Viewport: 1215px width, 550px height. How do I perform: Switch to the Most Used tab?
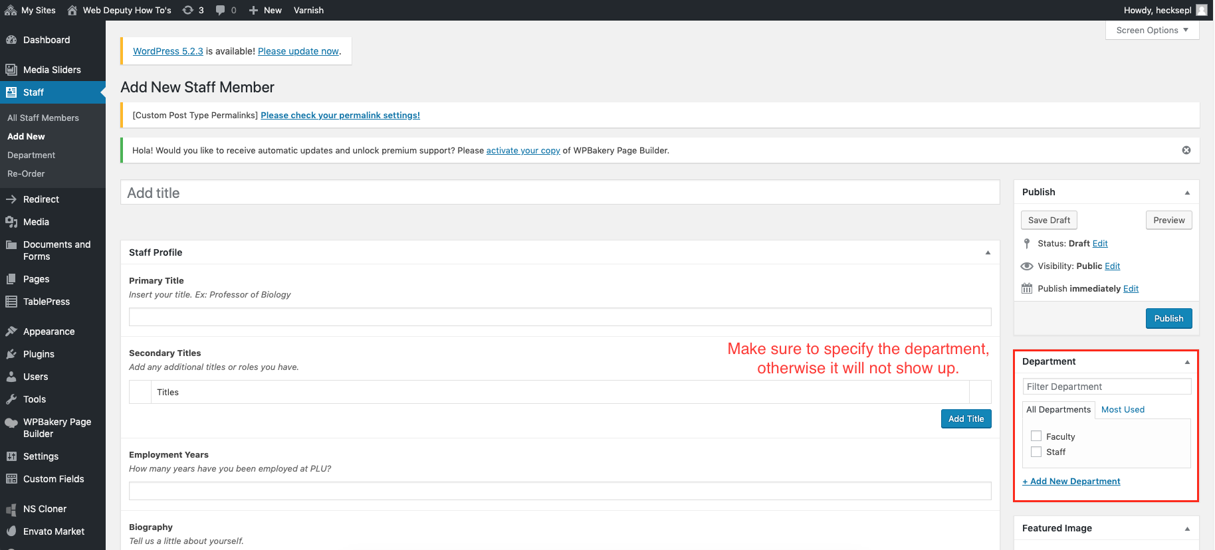coord(1123,410)
